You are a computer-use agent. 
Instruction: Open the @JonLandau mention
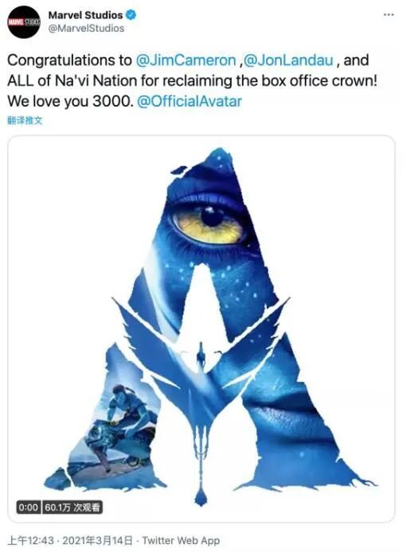(288, 60)
